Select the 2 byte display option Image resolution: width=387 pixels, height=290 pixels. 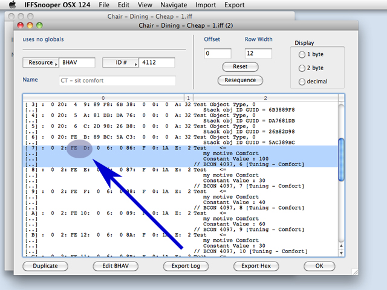[x=302, y=68]
